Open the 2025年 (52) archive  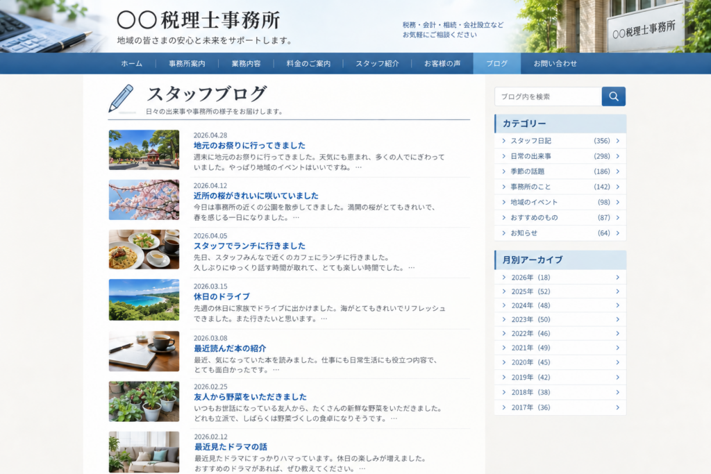(560, 291)
